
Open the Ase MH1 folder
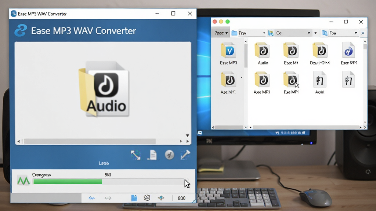(228, 80)
